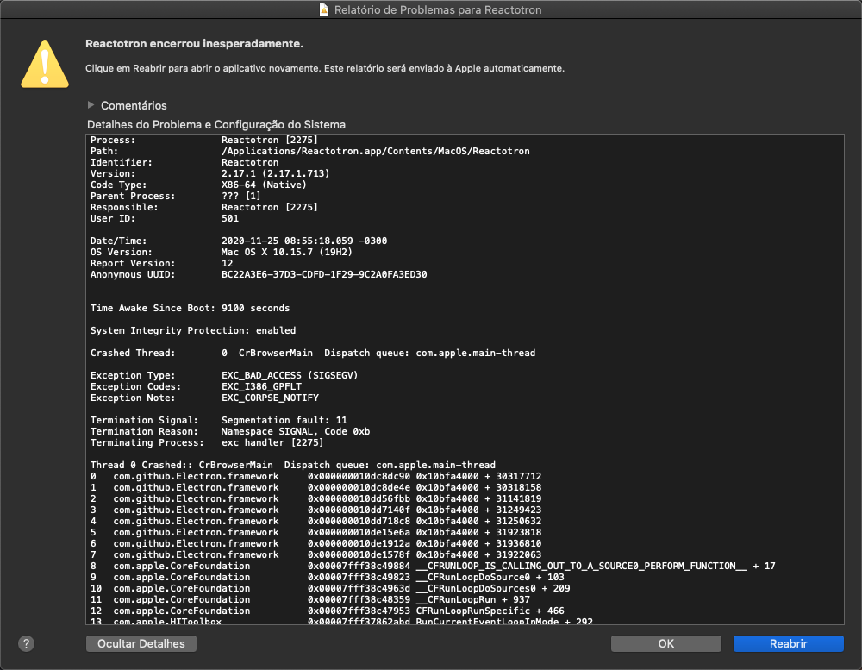
Task: Click 'Reactotron encerrou inesperadamente.' heading
Action: [194, 43]
